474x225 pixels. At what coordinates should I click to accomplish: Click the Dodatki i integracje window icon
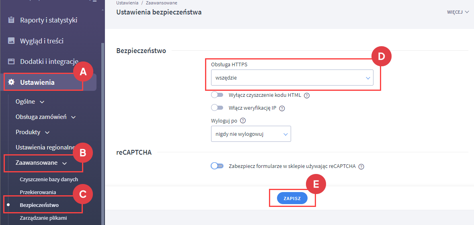click(11, 61)
